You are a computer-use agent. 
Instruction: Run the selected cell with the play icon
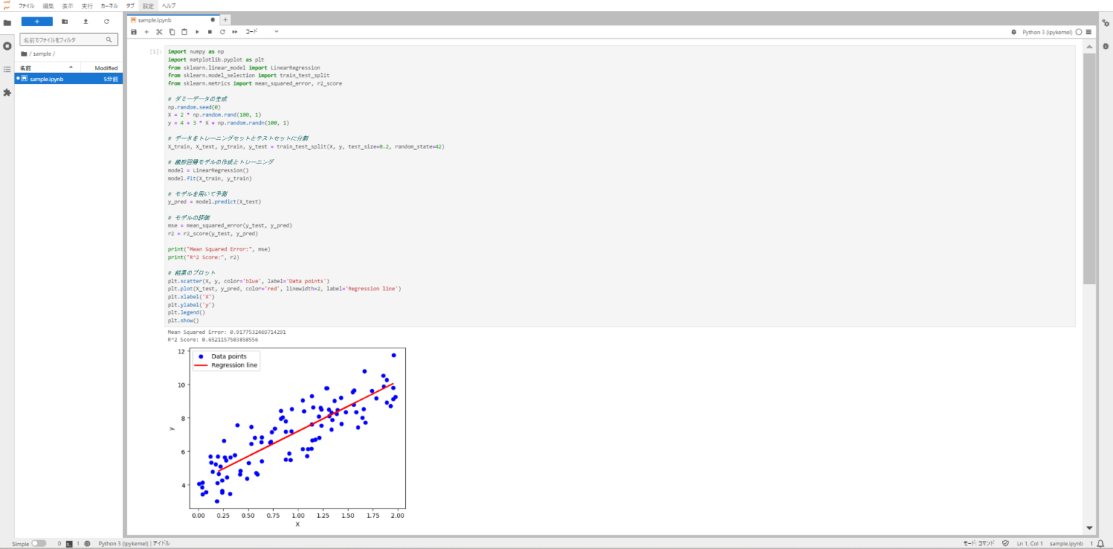[x=197, y=32]
